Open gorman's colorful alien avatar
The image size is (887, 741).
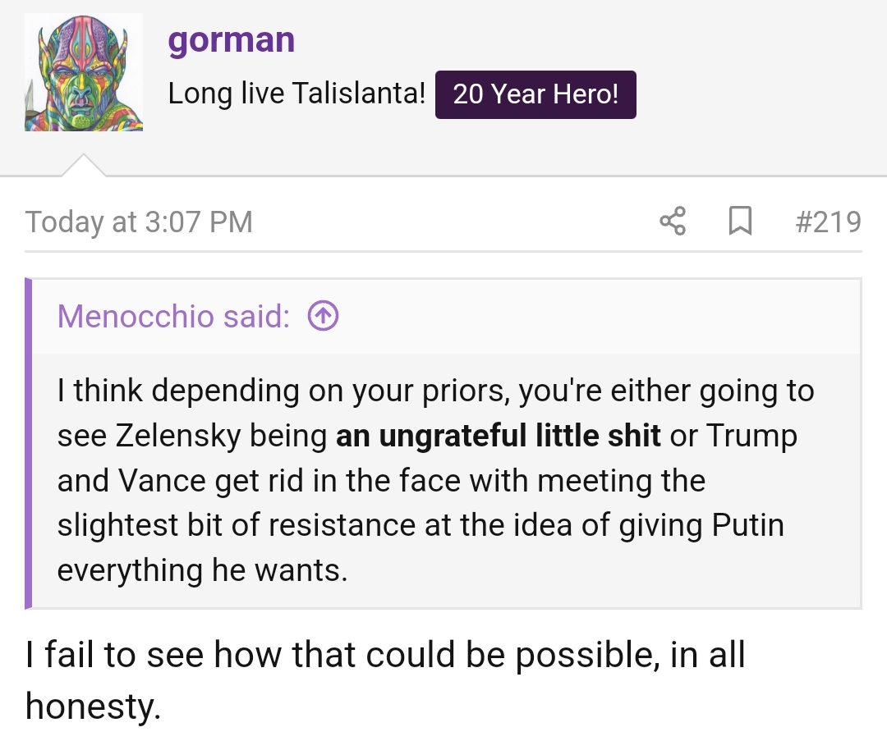(x=84, y=72)
